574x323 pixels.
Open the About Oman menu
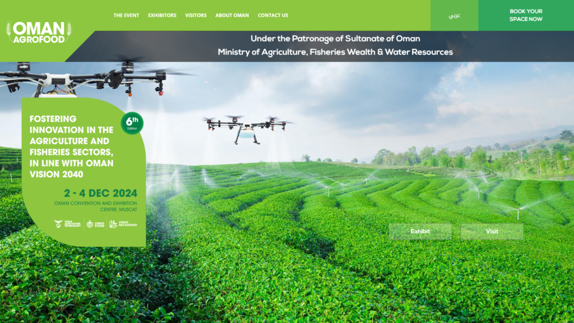click(x=232, y=15)
